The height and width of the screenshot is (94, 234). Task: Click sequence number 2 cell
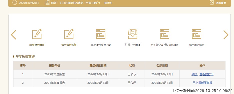pos(23,83)
